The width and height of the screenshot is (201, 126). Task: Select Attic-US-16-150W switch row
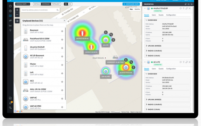pyautogui.click(x=43, y=90)
